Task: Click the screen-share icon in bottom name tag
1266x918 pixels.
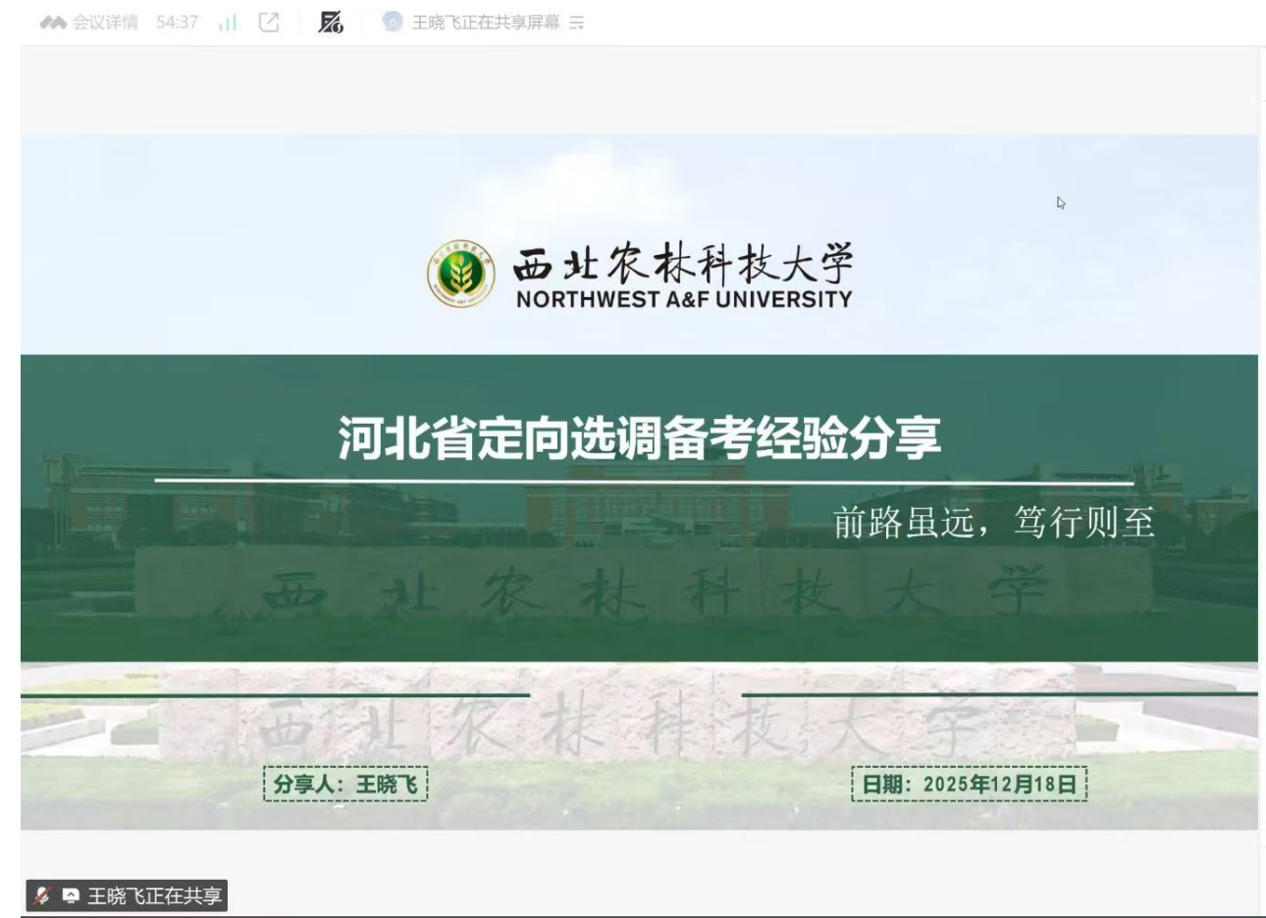Action: click(71, 895)
